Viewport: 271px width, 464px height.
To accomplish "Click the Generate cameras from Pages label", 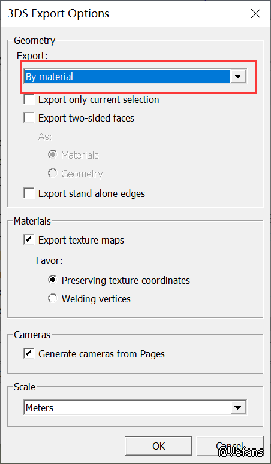I will (102, 354).
